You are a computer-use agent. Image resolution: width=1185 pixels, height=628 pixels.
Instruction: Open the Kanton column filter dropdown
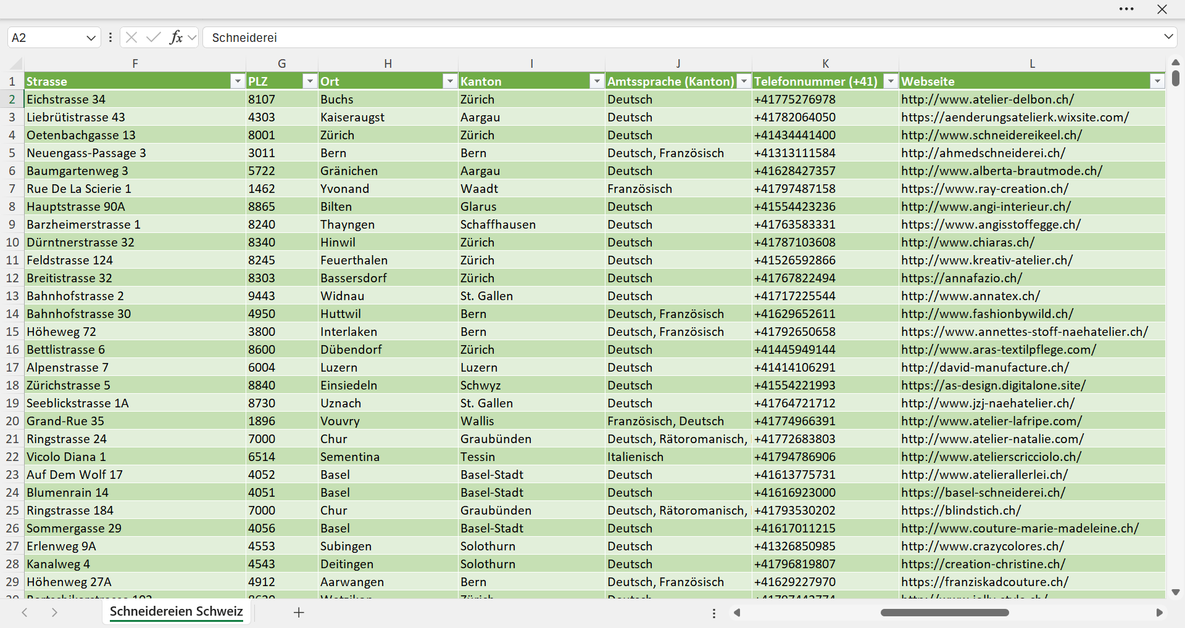pos(597,81)
